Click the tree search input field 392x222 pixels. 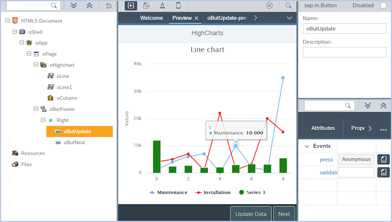tap(29, 5)
